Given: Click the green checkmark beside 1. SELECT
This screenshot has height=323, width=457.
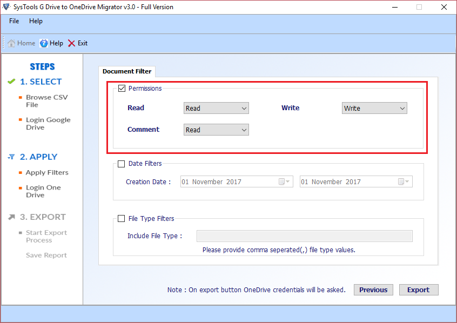Looking at the screenshot, I should point(11,82).
